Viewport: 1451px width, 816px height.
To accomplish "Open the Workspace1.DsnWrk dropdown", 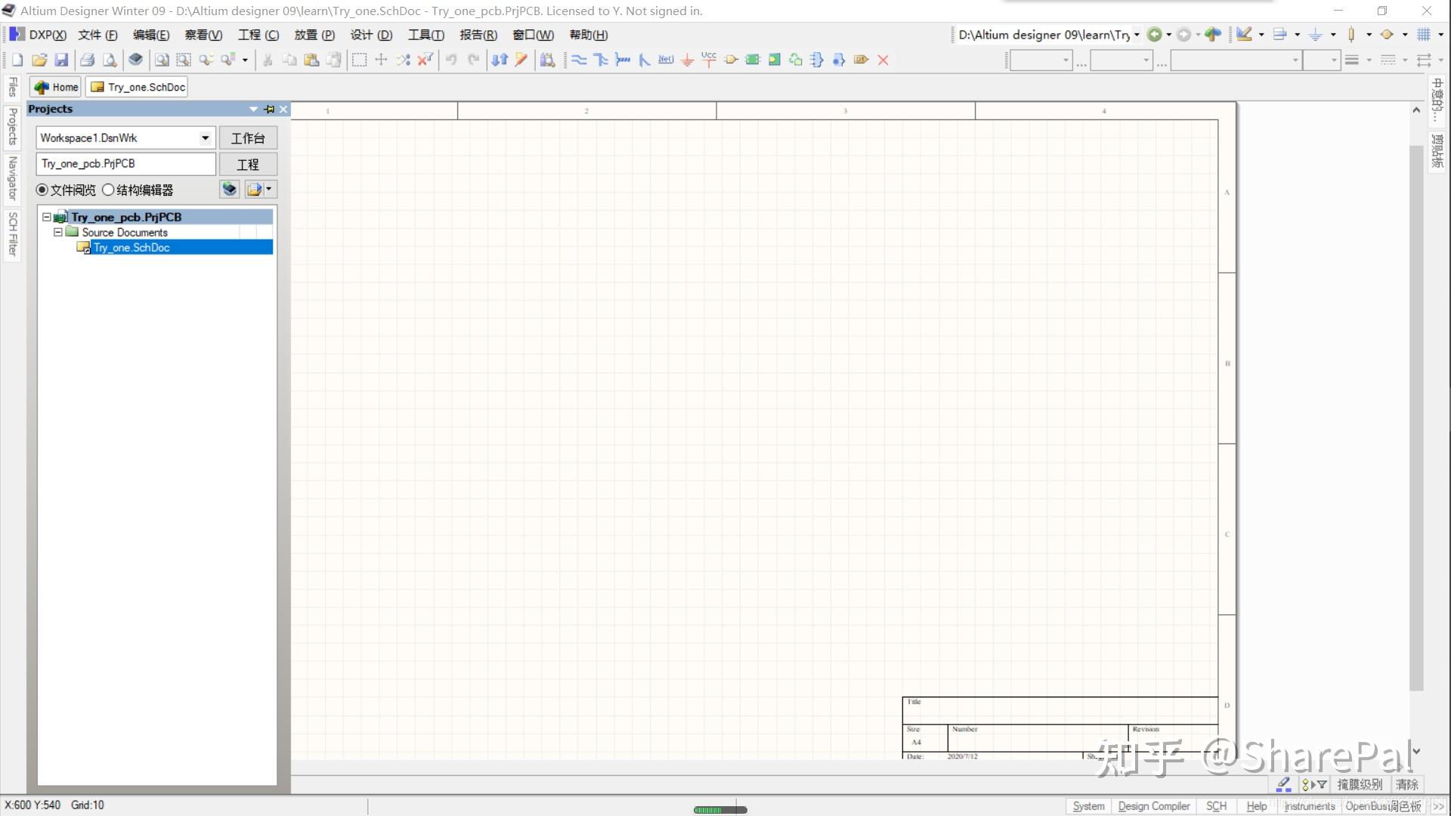I will pyautogui.click(x=204, y=138).
